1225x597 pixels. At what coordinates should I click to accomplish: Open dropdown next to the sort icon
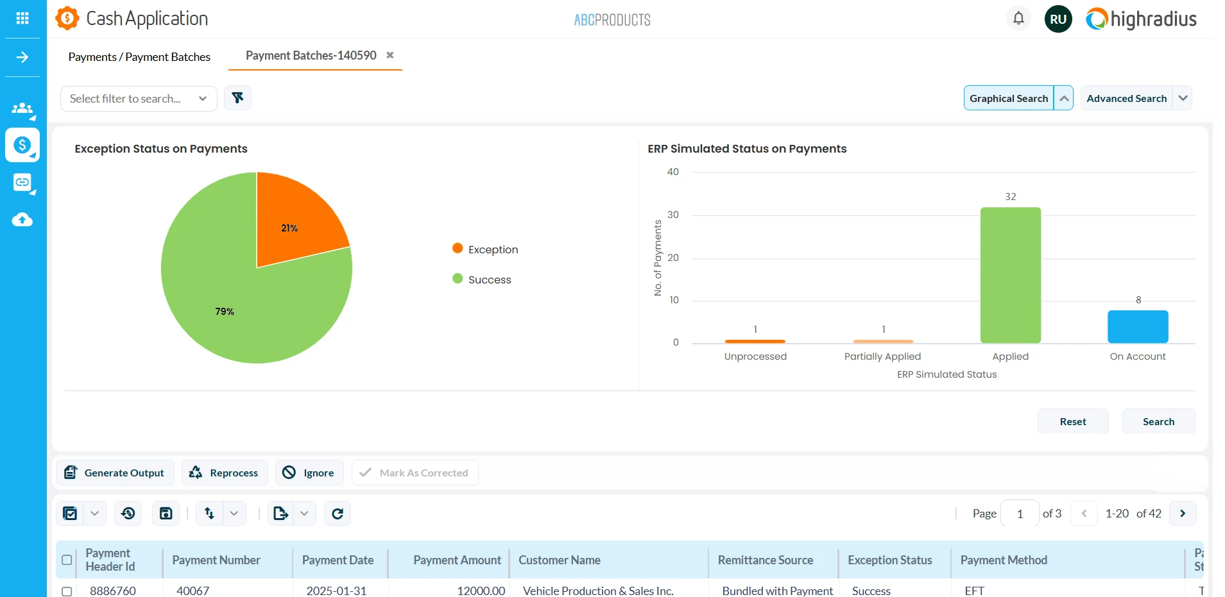click(x=234, y=513)
